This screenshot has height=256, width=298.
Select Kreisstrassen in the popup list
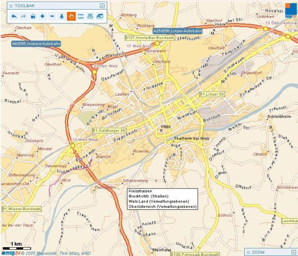point(139,192)
